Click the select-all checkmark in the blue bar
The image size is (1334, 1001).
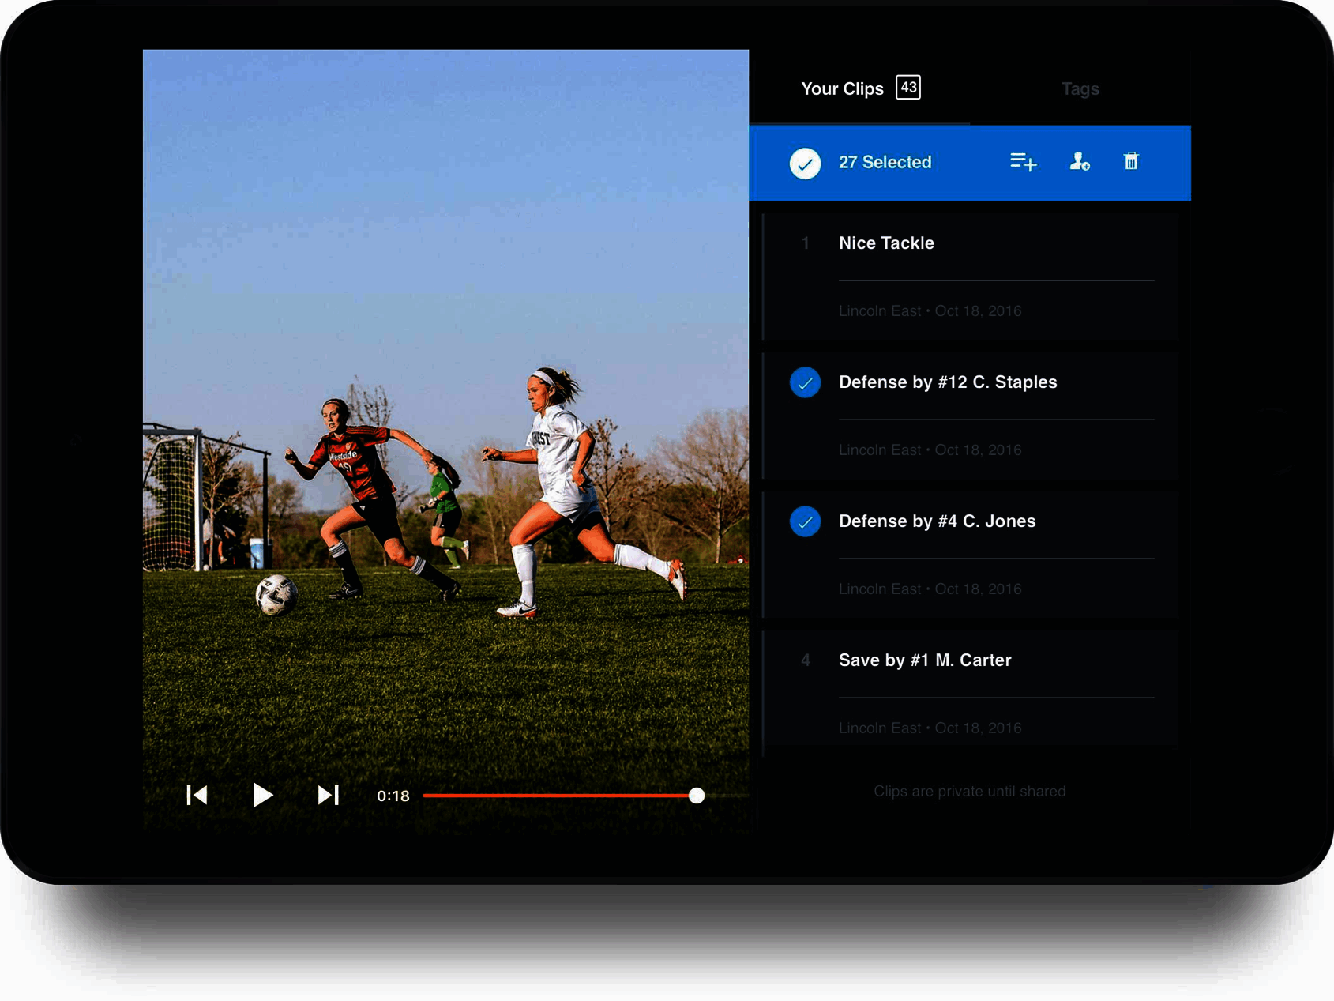805,162
